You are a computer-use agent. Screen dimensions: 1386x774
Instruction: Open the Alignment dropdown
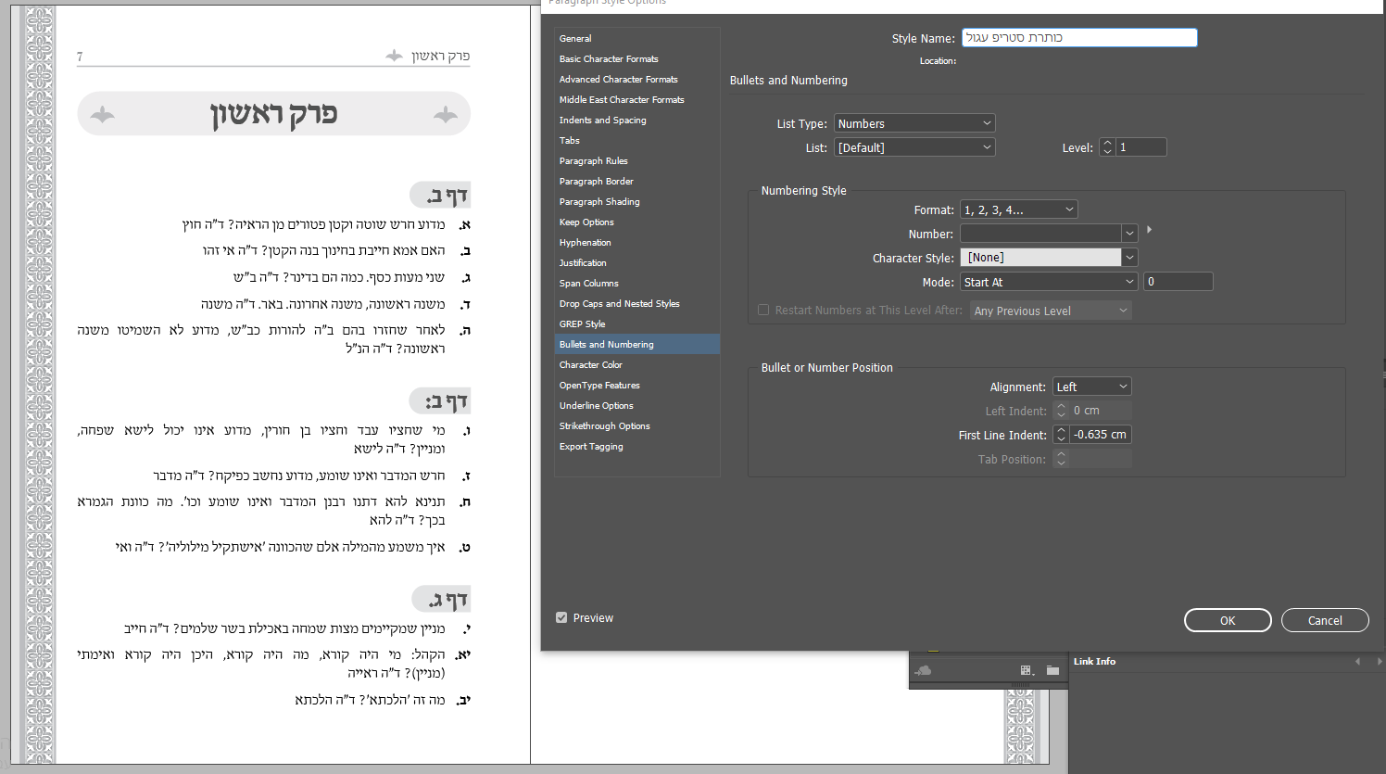1092,387
